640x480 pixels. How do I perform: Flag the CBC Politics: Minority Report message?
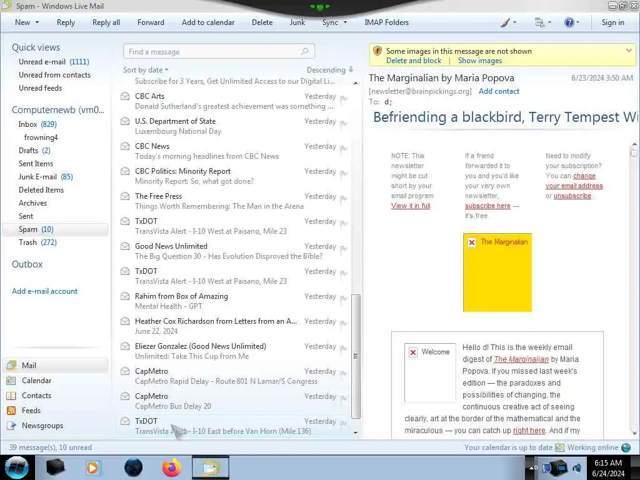tap(344, 174)
